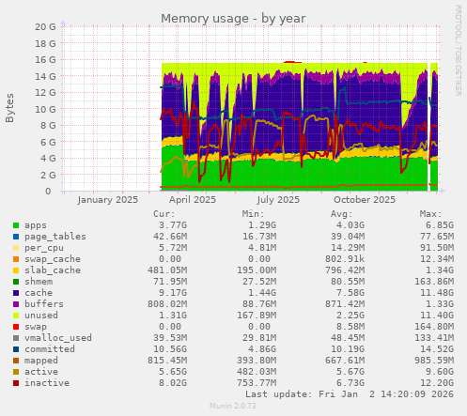467x416 pixels.
Task: Select the 'per_cpu' legend label
Action: (x=44, y=248)
